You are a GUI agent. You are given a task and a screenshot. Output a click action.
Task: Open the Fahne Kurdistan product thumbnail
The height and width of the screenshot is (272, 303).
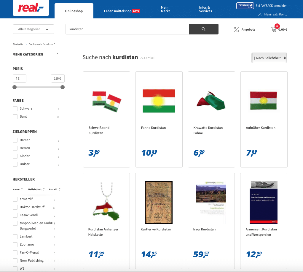(x=159, y=101)
